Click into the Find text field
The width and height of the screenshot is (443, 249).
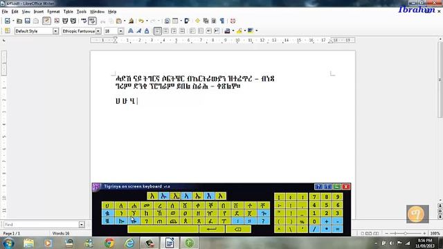[x=41, y=225]
